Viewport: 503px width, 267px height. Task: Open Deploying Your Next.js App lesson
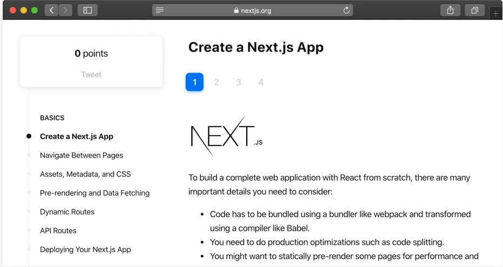coord(85,250)
